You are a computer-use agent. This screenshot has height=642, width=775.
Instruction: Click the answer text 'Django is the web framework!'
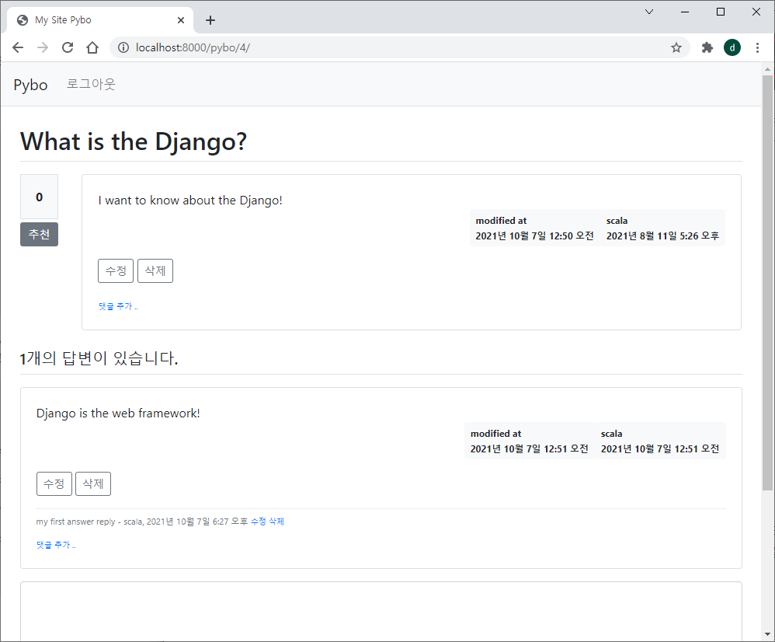coord(118,413)
